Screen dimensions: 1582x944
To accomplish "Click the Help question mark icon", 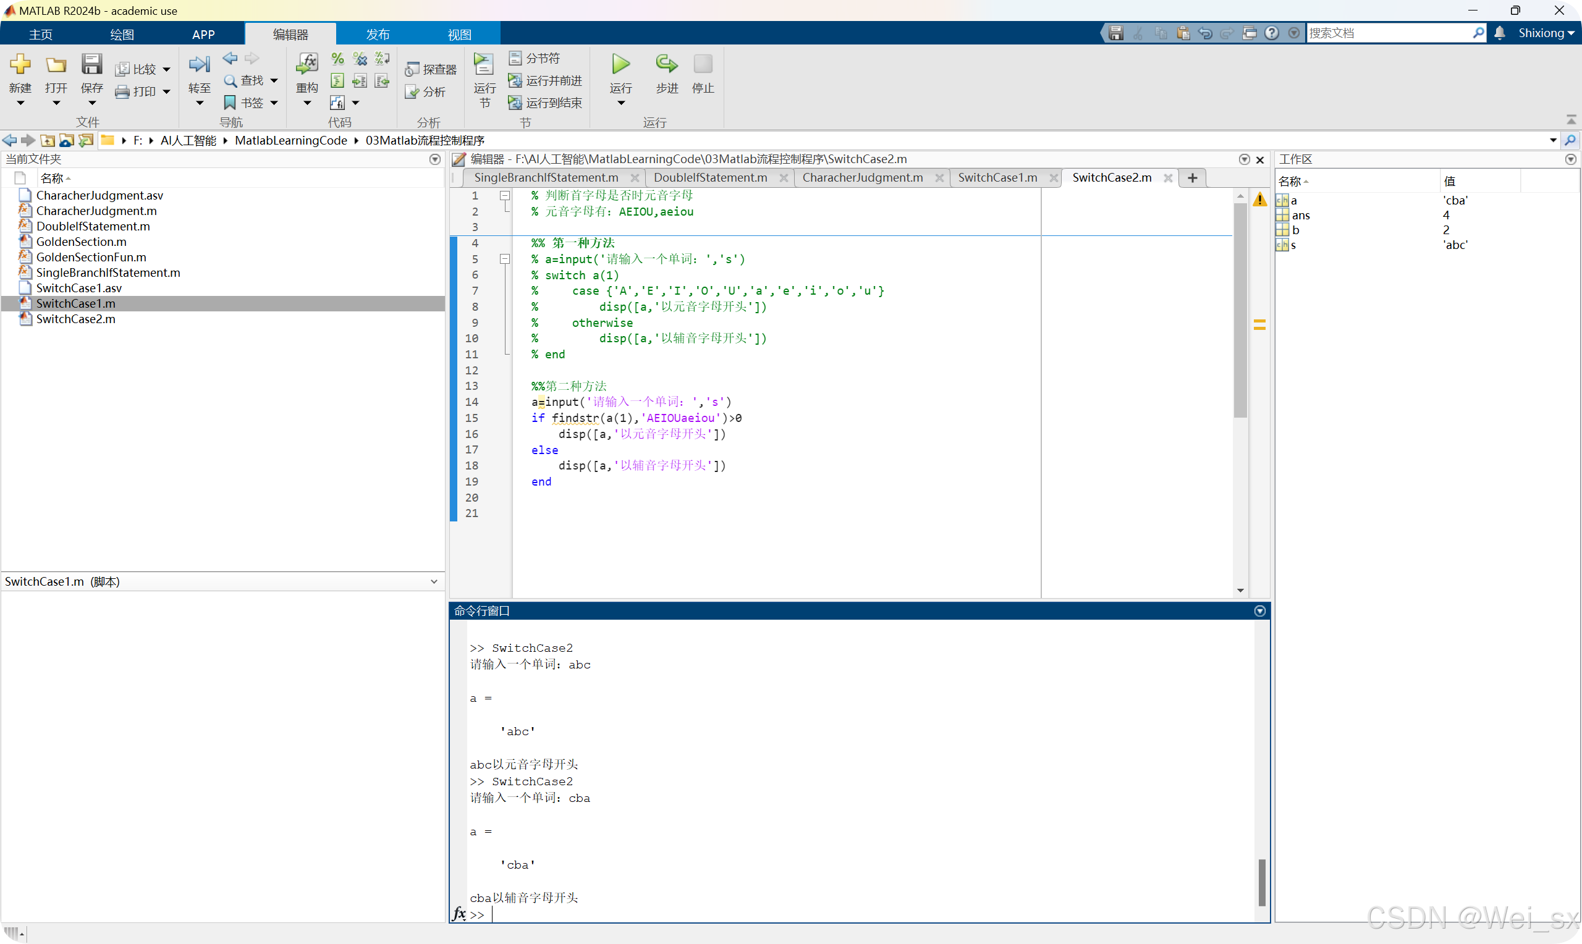I will (x=1272, y=33).
